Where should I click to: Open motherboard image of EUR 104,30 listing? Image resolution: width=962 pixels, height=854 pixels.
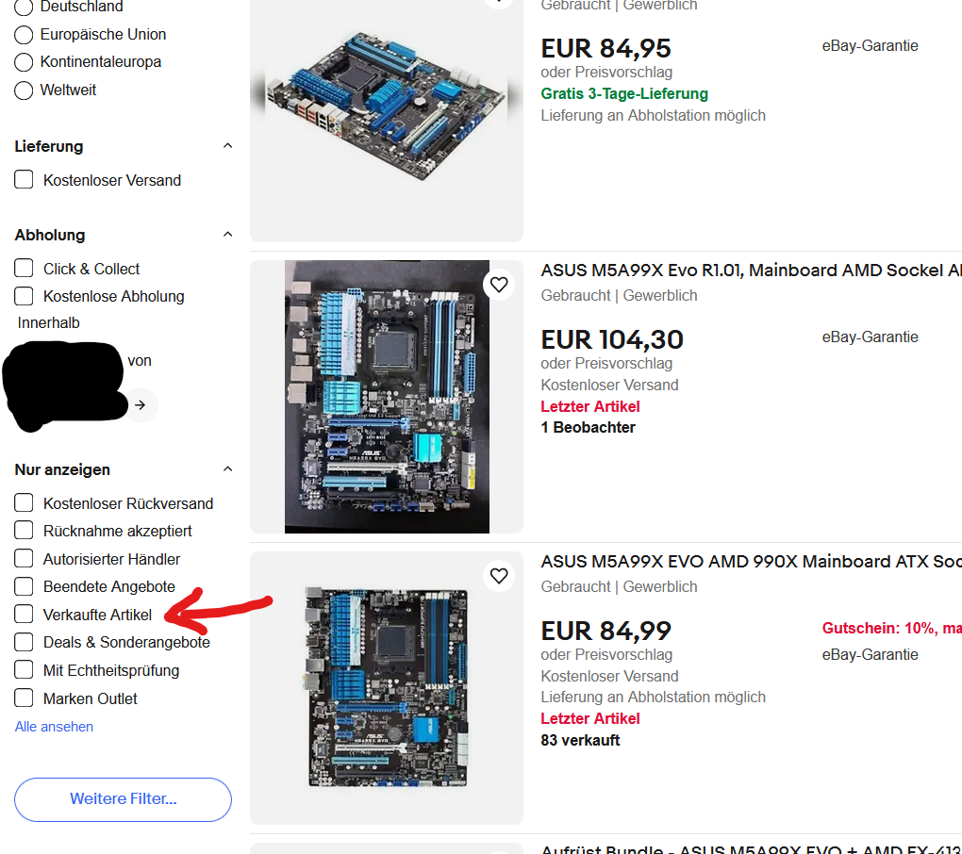(387, 397)
